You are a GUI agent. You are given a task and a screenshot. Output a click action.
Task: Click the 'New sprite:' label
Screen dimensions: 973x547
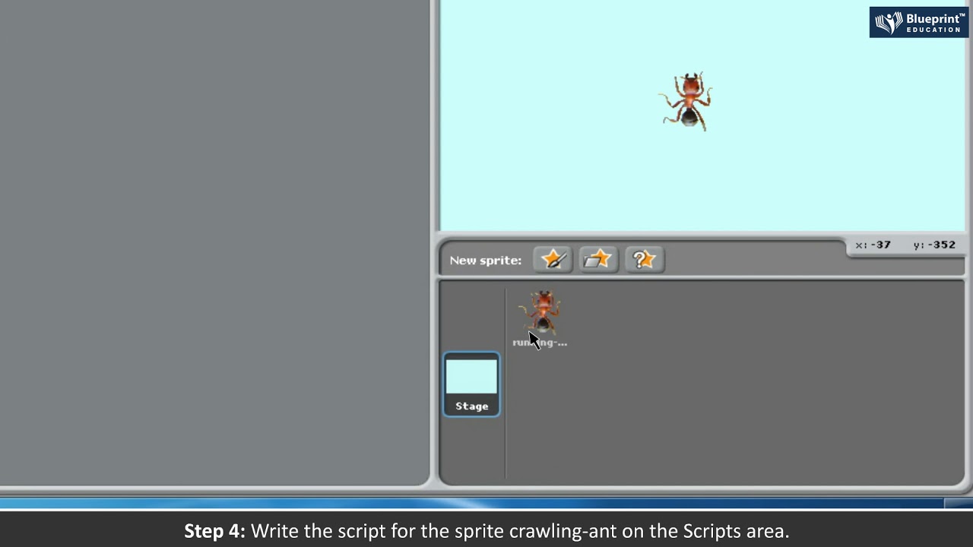click(485, 261)
